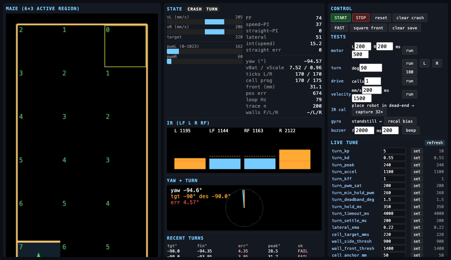Click the vL speed bar
The height and width of the screenshot is (260, 451).
pyautogui.click(x=205, y=22)
